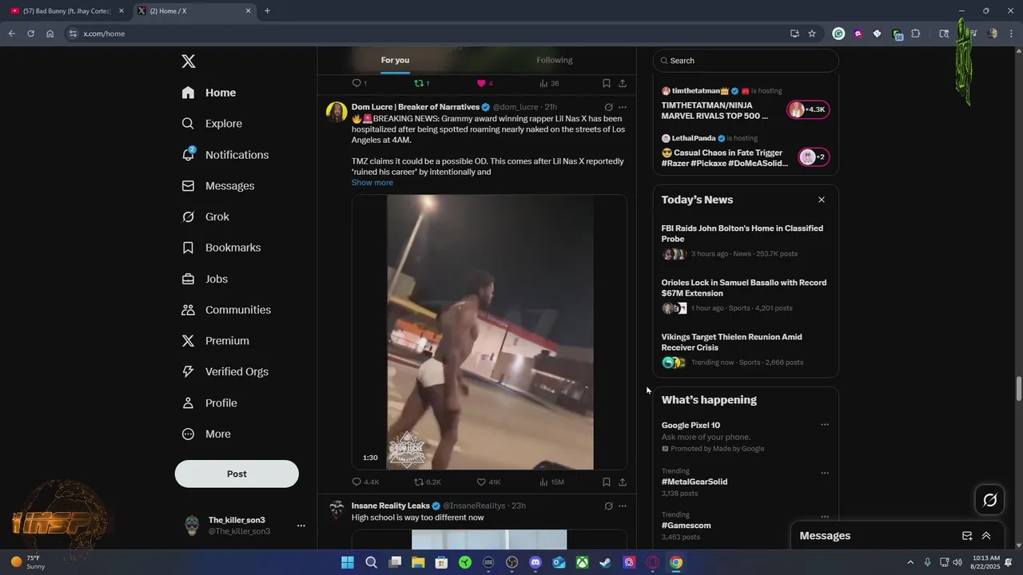This screenshot has height=575, width=1023.
Task: Open options for #MetalGearSolid trend
Action: click(825, 473)
